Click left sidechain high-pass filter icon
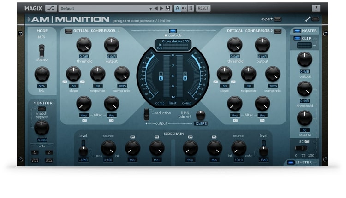346x198 pixels. point(132,137)
